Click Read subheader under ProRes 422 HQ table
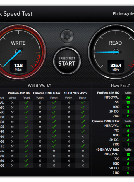Image resolution: width=134 pixels, height=182 pixels. coord(26,98)
